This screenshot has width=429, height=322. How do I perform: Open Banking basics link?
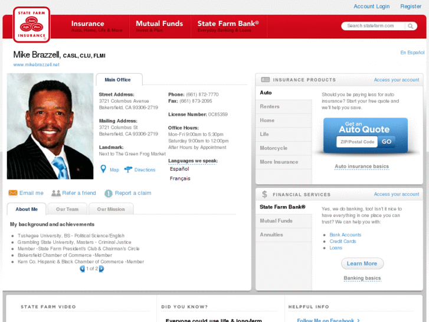tap(362, 278)
